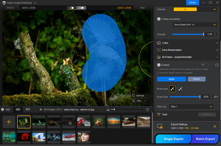Select the sea turtle thumbnail
Screen dimensions: 221x146
click(x=9, y=137)
